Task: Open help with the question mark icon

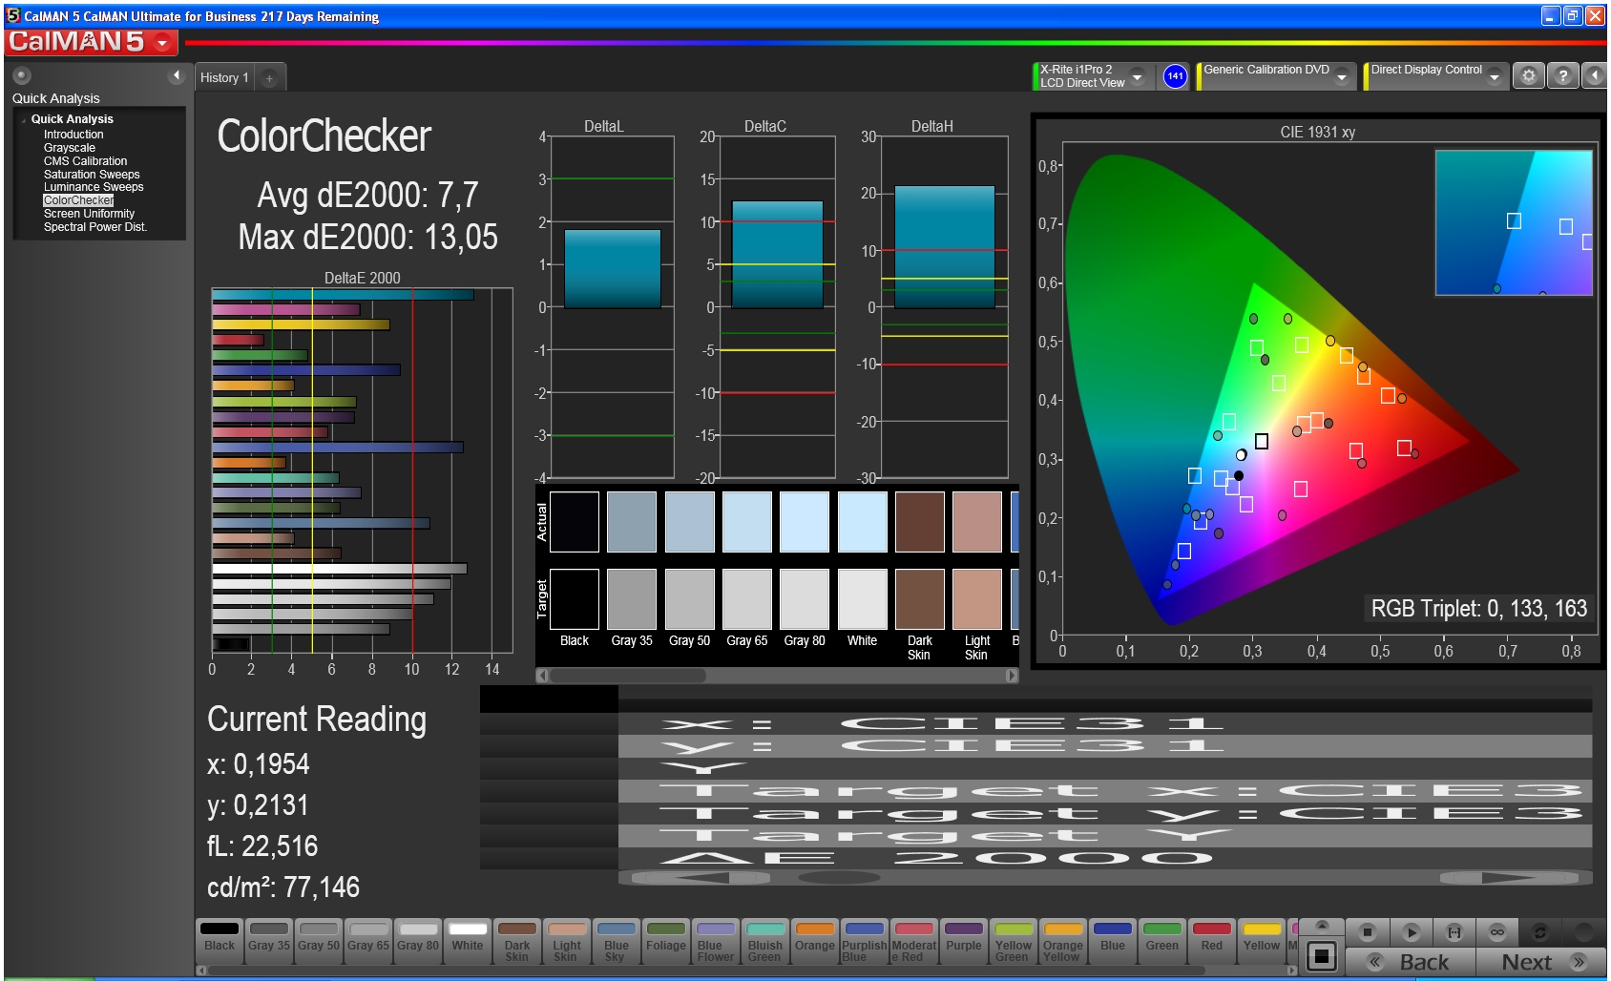Action: (1562, 76)
